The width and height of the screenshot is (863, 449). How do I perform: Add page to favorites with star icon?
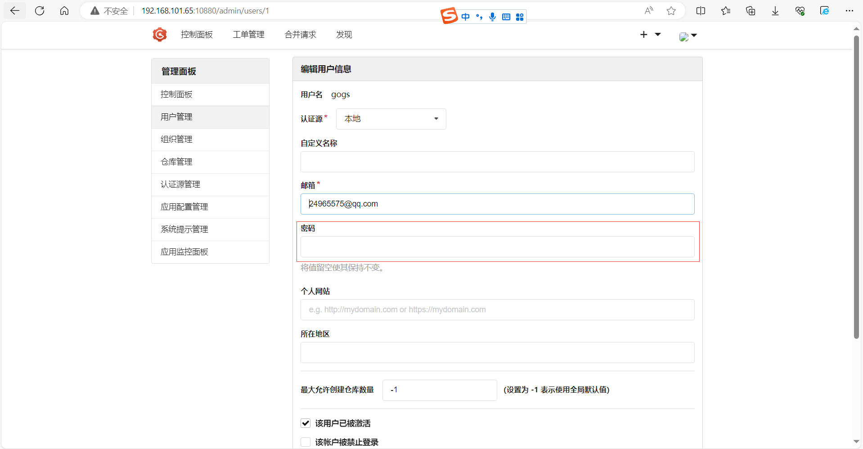tap(671, 11)
